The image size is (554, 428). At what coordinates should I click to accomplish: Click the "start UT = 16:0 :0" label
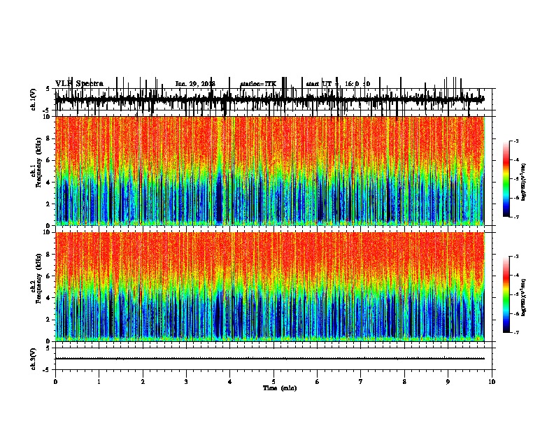(x=338, y=84)
